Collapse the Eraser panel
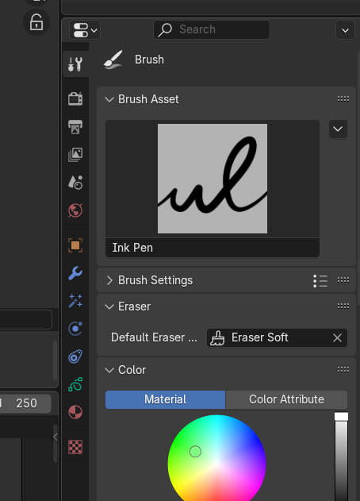 (x=109, y=306)
